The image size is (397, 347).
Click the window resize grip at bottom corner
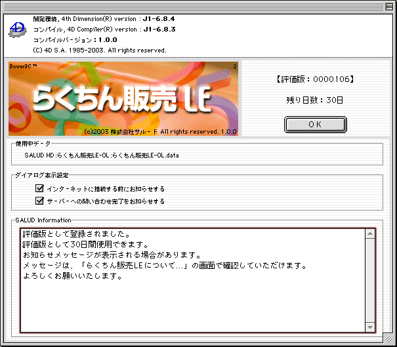coord(388,338)
